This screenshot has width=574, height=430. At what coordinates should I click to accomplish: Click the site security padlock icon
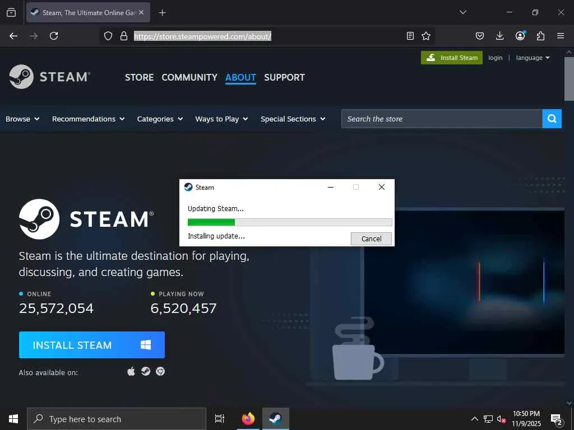coord(124,36)
